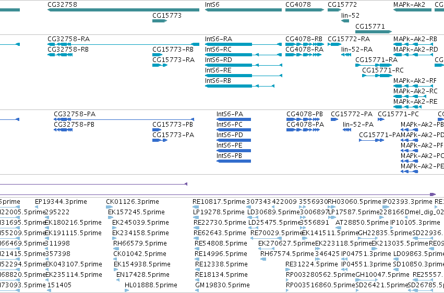Select the CG15773-PA protein label
Viewport: 444px width, 293px height.
(x=173, y=135)
